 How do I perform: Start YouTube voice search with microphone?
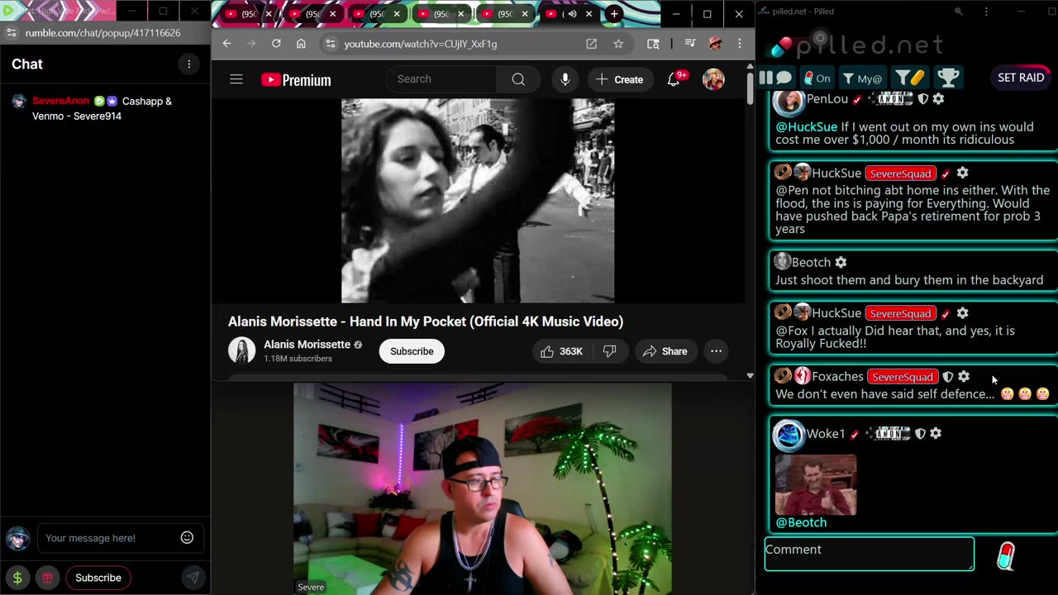click(565, 79)
